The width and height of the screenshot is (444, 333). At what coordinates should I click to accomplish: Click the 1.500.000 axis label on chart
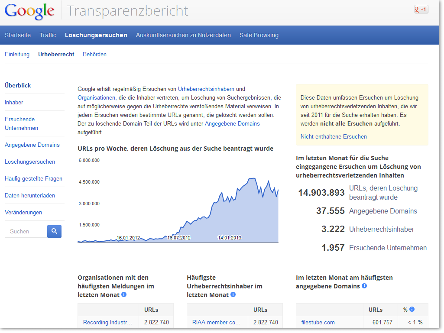(x=89, y=225)
